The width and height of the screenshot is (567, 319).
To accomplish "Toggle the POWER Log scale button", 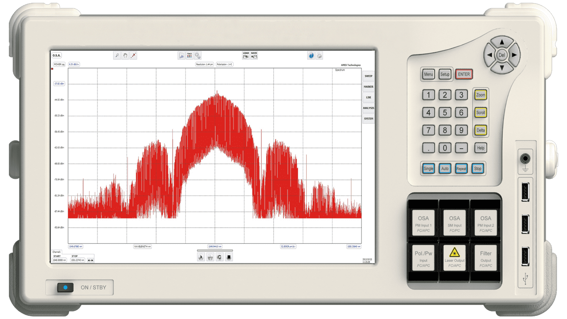I will 59,64.
